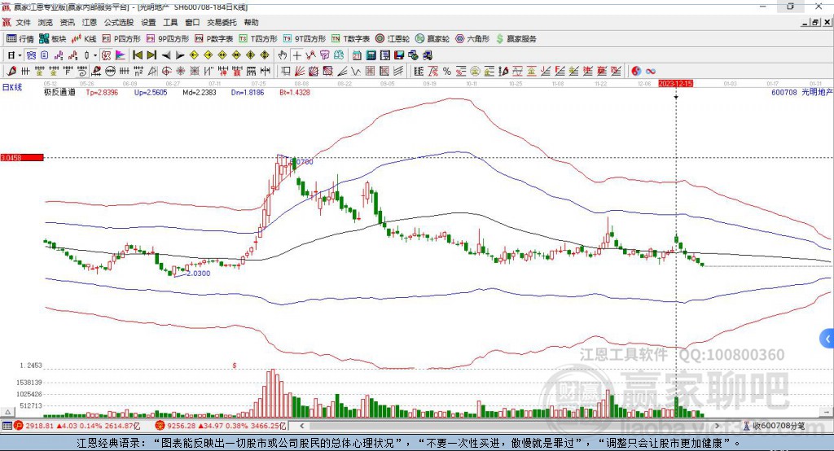834x451 pixels.
Task: Click the red-blue yin-yang icon
Action: pos(636,72)
